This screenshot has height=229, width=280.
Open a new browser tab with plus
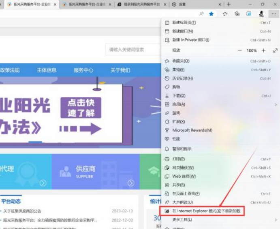coord(229,4)
